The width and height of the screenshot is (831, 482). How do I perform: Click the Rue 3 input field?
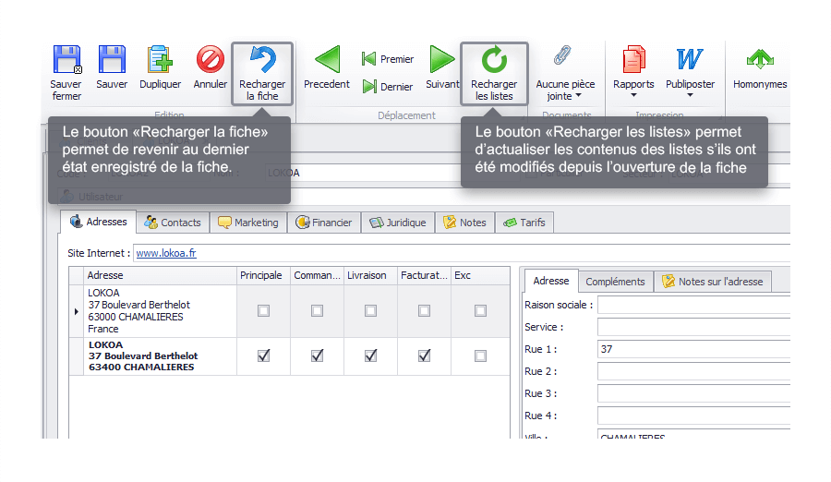tap(693, 394)
